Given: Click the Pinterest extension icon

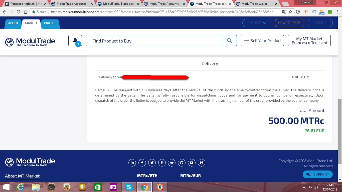Looking at the screenshot, I should [298, 12].
